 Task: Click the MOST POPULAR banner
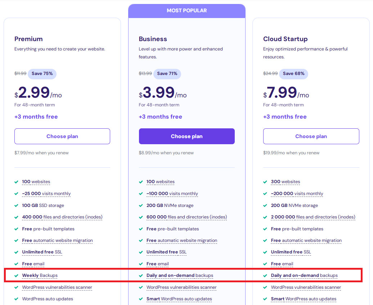(187, 11)
